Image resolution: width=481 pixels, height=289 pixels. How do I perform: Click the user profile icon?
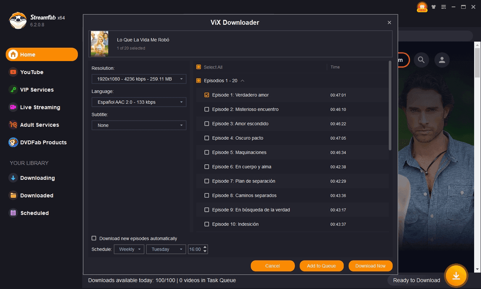[x=442, y=60]
